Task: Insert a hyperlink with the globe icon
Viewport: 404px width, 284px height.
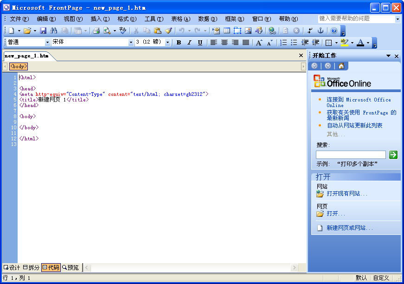Action: pos(272,31)
